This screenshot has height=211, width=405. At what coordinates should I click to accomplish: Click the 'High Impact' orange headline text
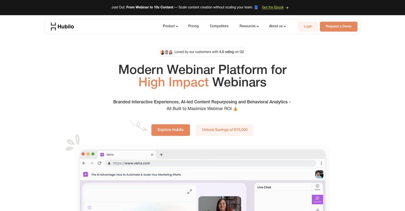point(174,82)
